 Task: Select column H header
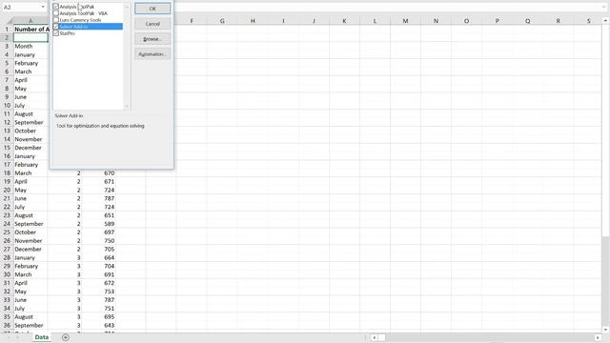pyautogui.click(x=253, y=21)
